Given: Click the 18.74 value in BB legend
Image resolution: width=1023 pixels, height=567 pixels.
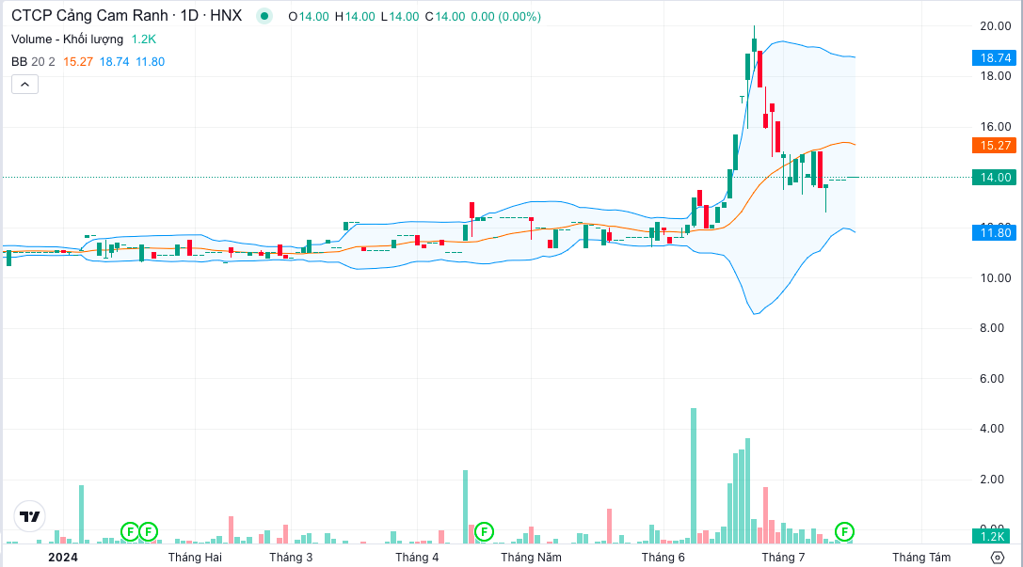Looking at the screenshot, I should (x=114, y=62).
